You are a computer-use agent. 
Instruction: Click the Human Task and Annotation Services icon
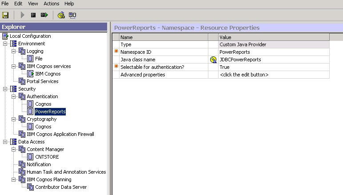tap(22, 172)
